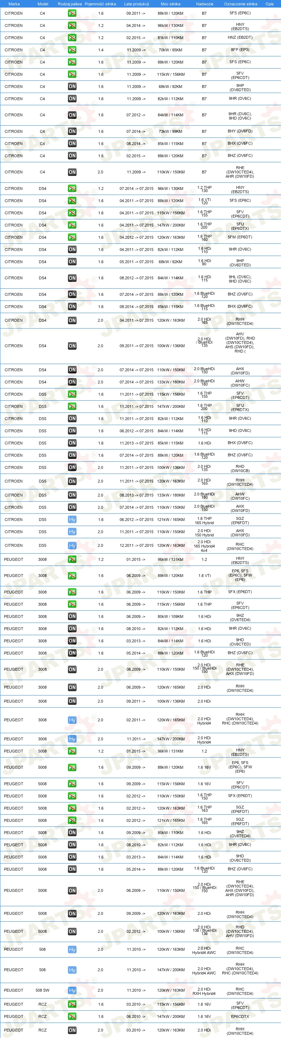The image size is (281, 1038).
Task: Click model cell 508 SW
Action: pyautogui.click(x=42, y=990)
